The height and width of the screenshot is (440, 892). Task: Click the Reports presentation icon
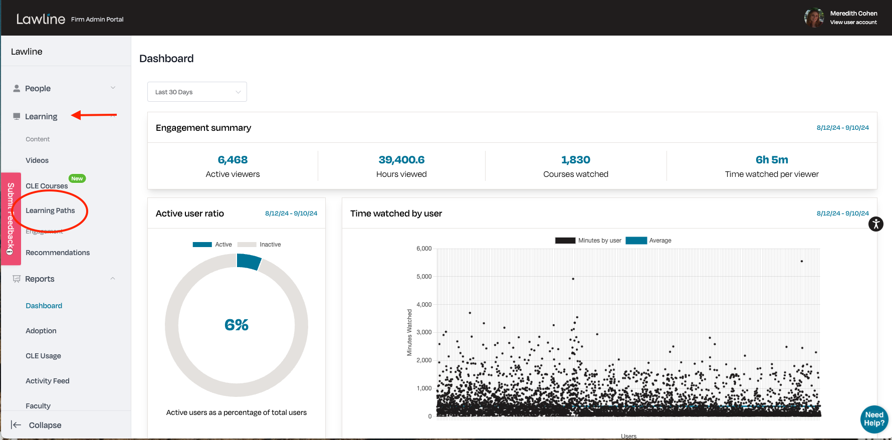click(x=17, y=279)
